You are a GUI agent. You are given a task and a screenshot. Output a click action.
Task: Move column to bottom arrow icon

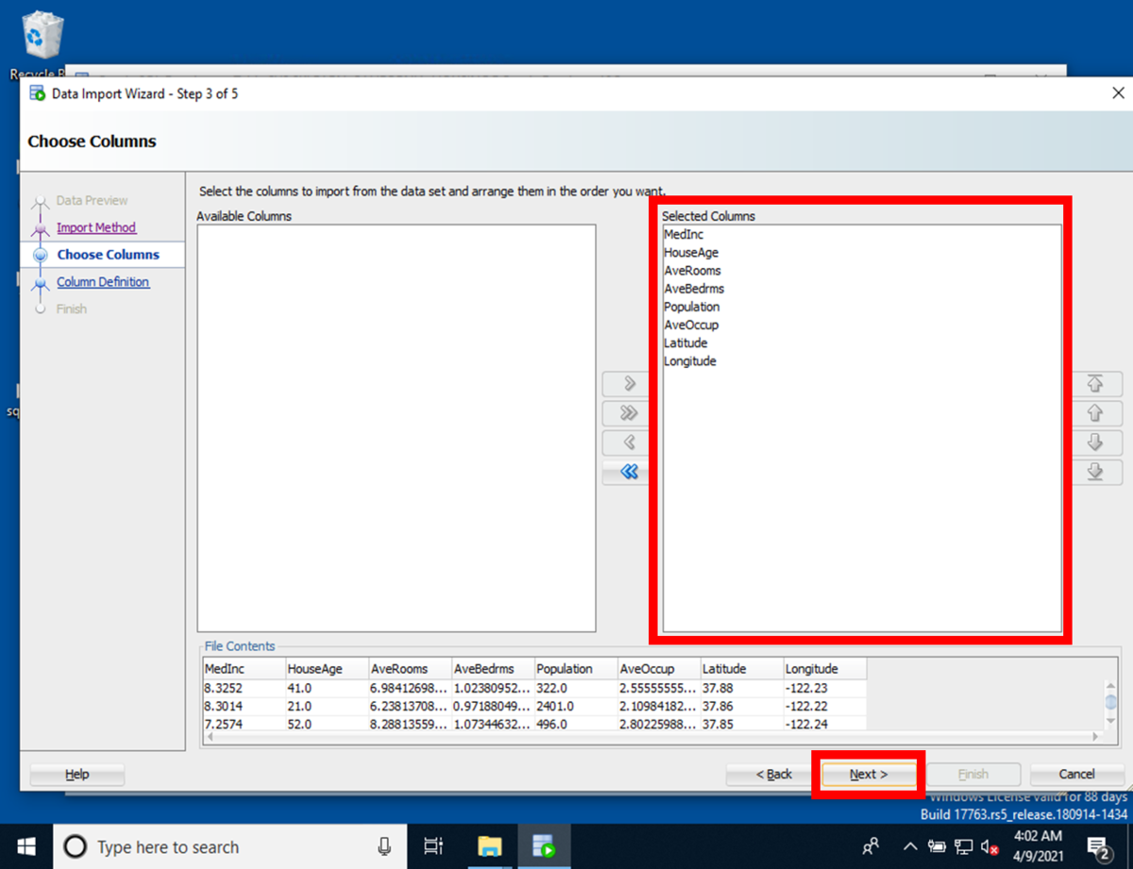(x=1095, y=472)
